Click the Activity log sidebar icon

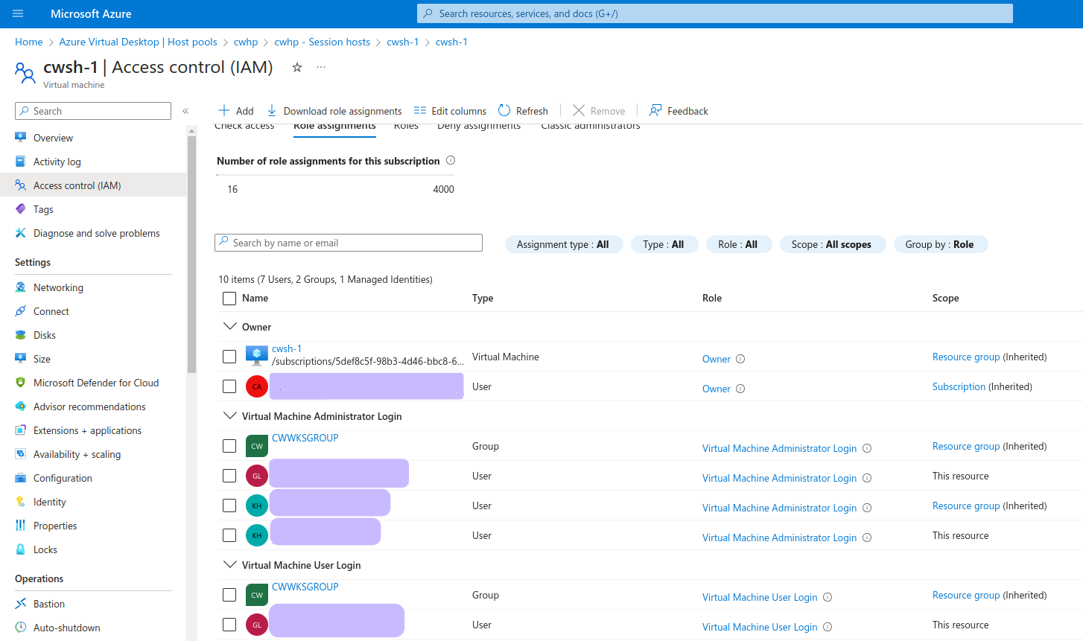pyautogui.click(x=21, y=162)
